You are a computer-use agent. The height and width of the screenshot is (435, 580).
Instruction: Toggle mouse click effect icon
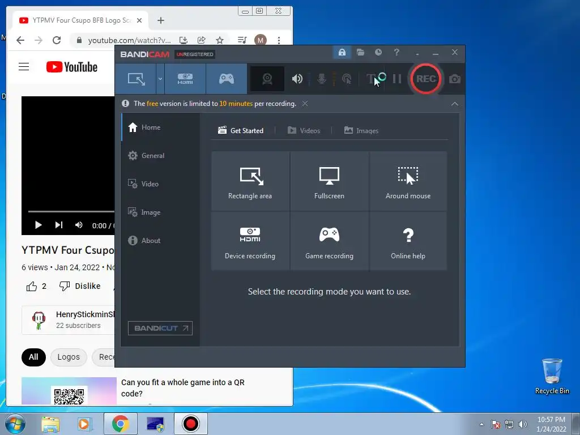pyautogui.click(x=347, y=79)
